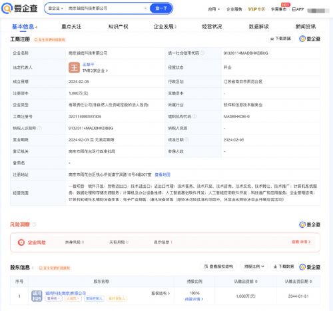This screenshot has height=311, width=333.
Task: Select 关联风险 in the risk panel
Action: point(119,242)
